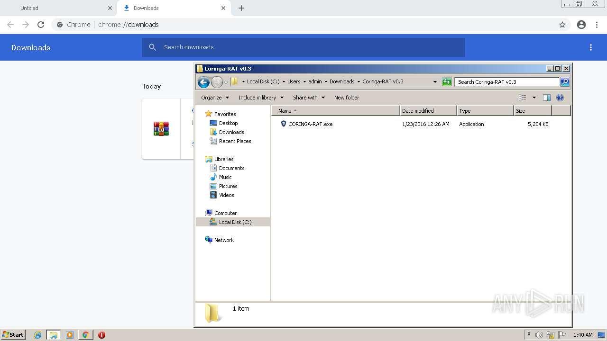Sort by the Date modified column header
This screenshot has width=607, height=341.
click(x=428, y=111)
